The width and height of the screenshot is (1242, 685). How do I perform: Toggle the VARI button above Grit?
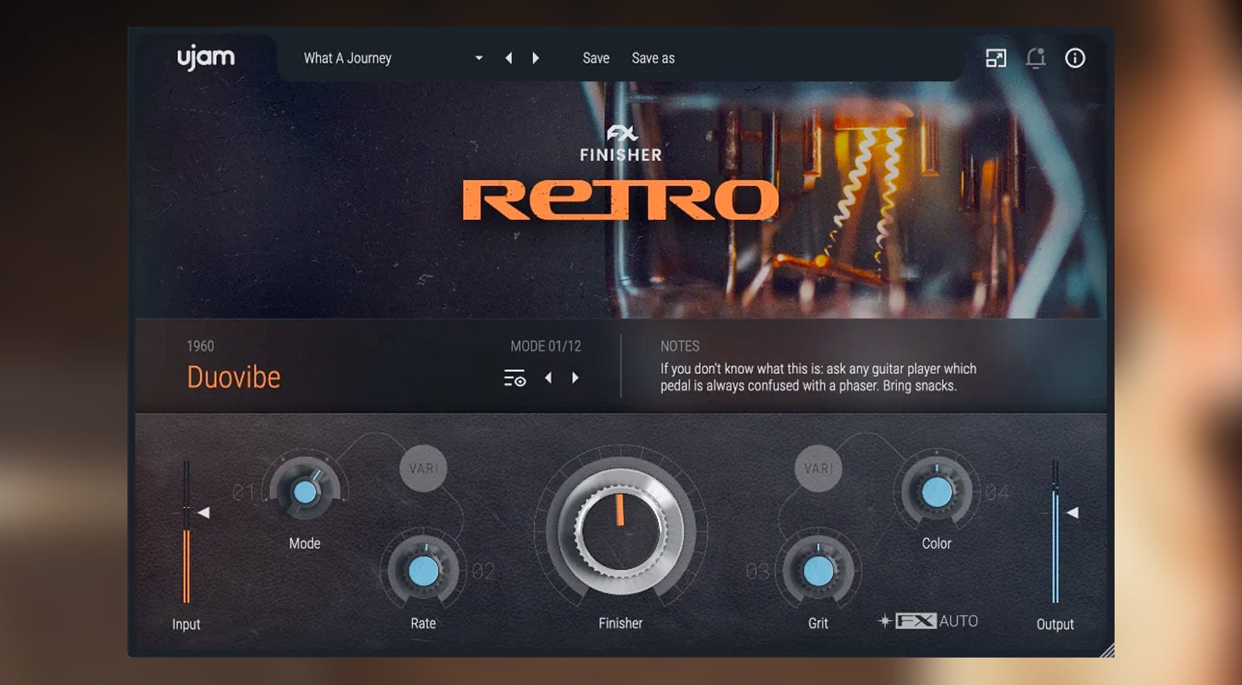click(x=819, y=468)
